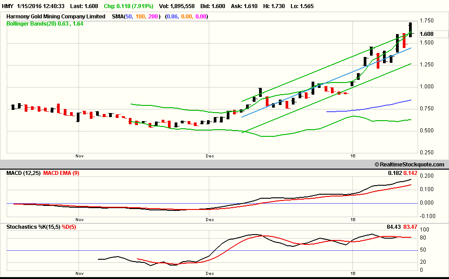Click the red %D(5) stochastics label
This screenshot has height=279, width=449.
coord(69,227)
